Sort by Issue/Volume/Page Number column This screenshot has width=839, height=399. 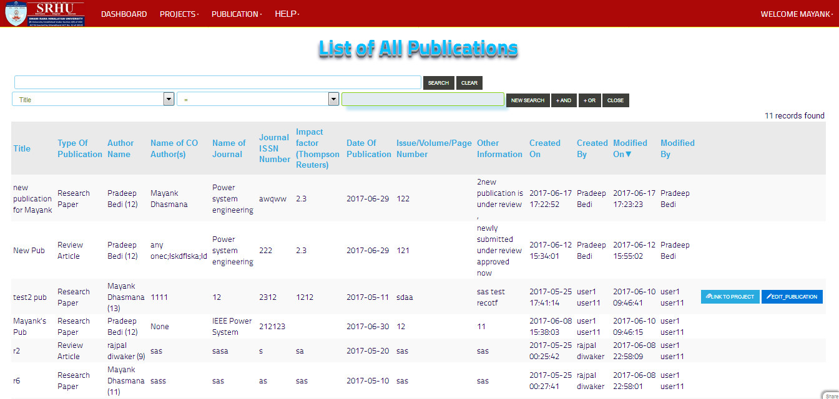click(x=434, y=148)
